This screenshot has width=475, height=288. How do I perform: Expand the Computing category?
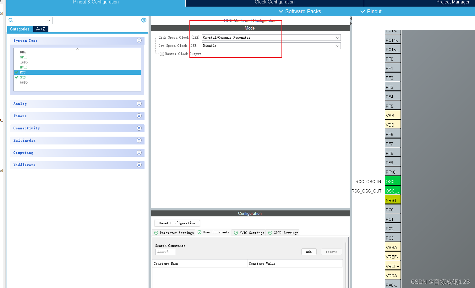(x=139, y=153)
